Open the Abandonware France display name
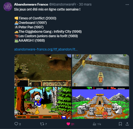133x129 pixels. [x=31, y=4]
